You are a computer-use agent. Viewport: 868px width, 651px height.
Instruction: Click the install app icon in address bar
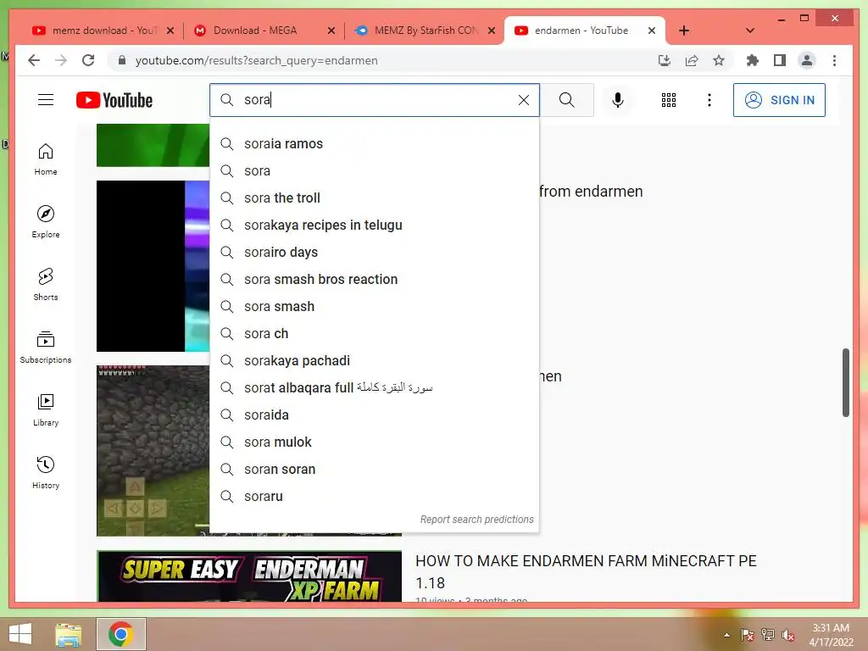point(665,60)
